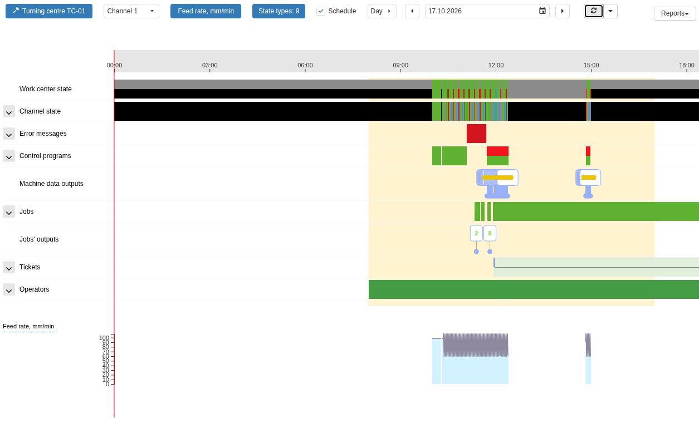Open Turning centre TC-01 machine selector
Image resolution: width=699 pixels, height=423 pixels.
(x=49, y=11)
